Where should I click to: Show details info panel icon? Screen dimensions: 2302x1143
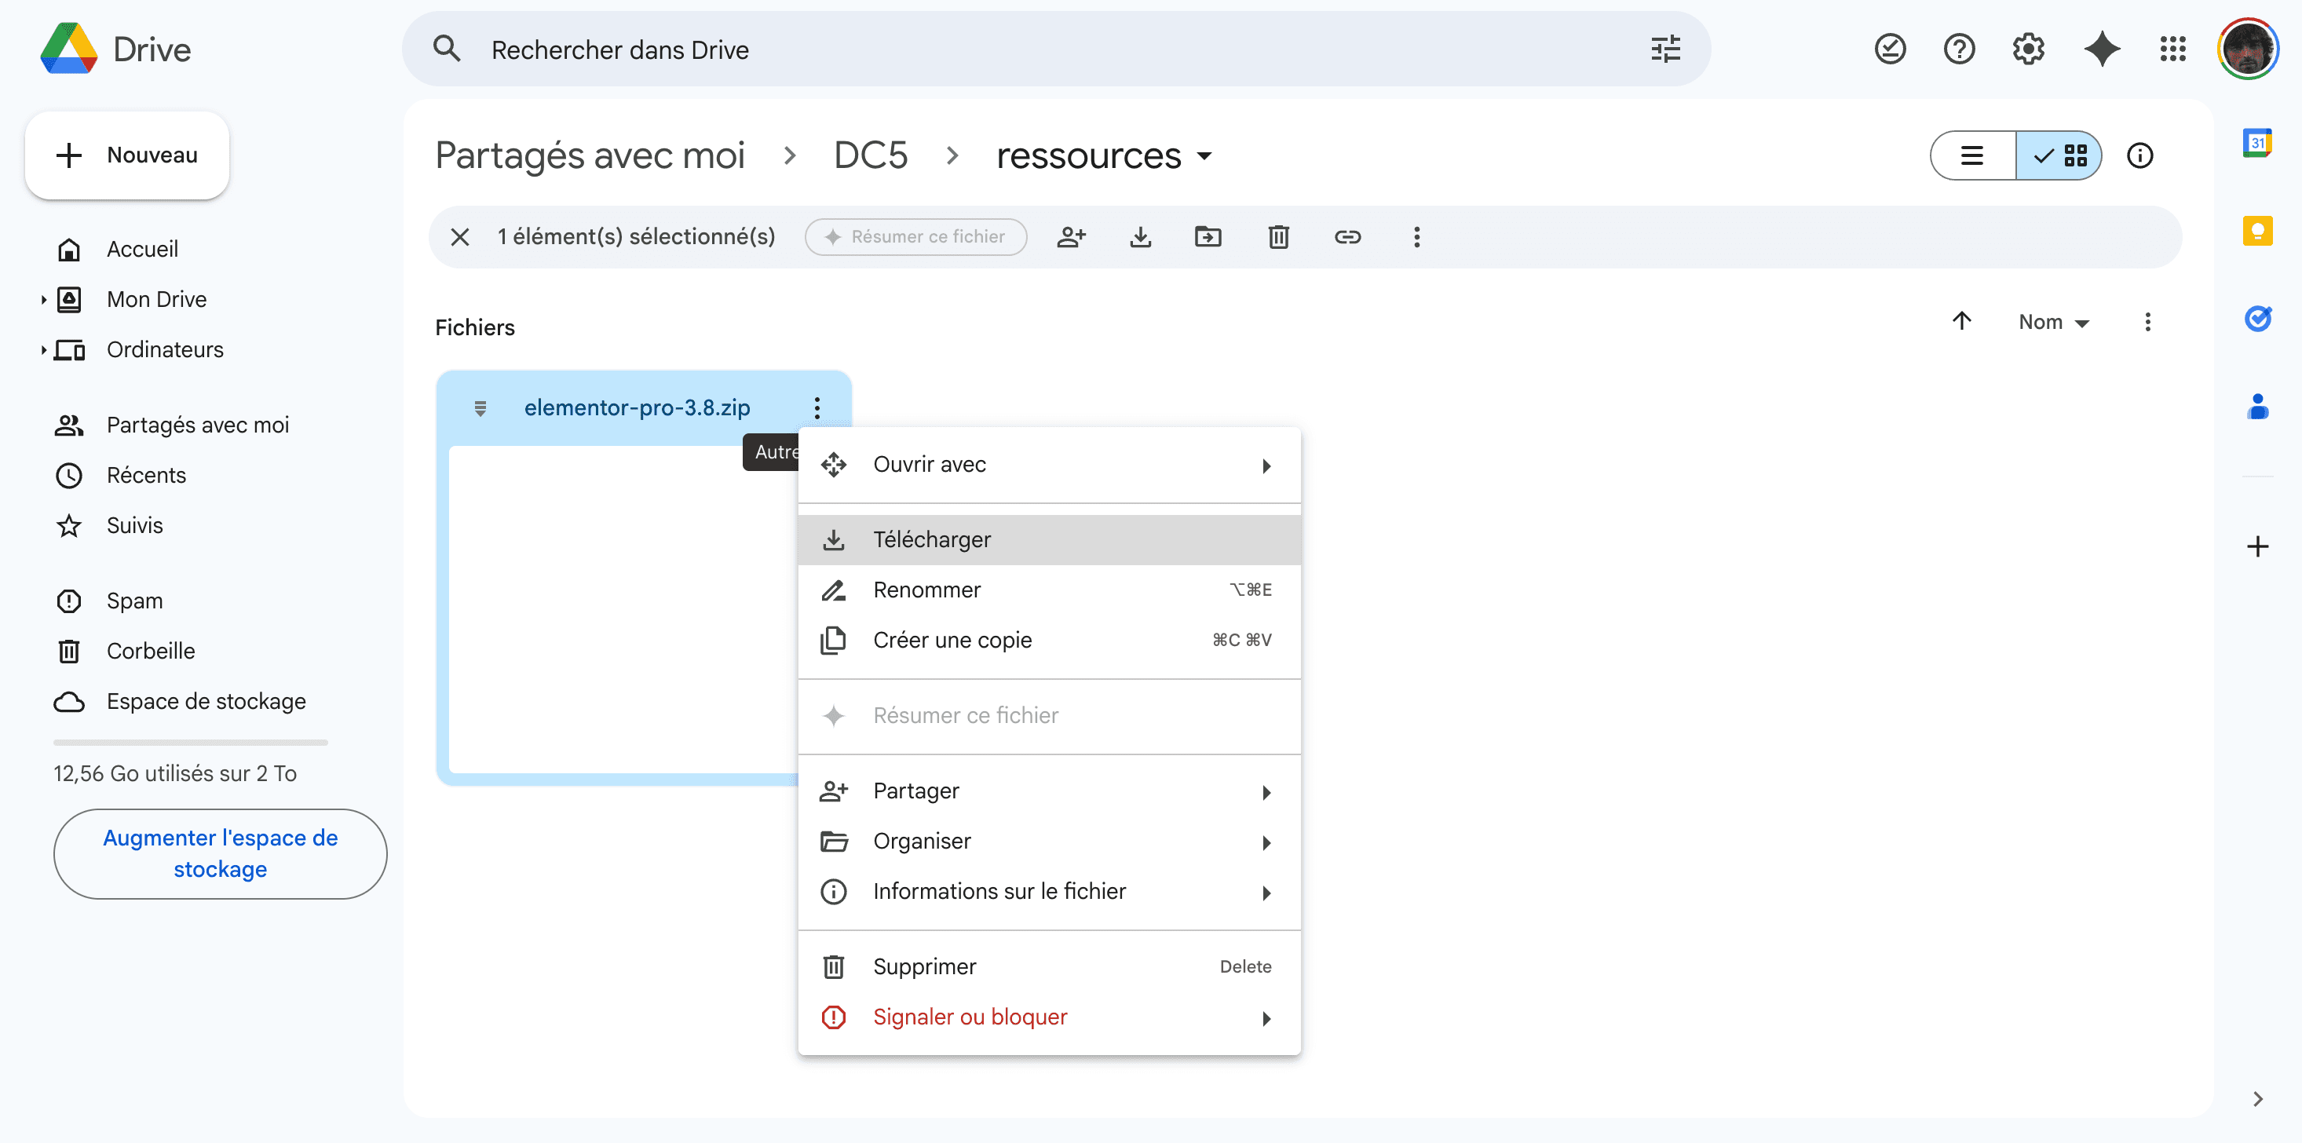[2139, 155]
